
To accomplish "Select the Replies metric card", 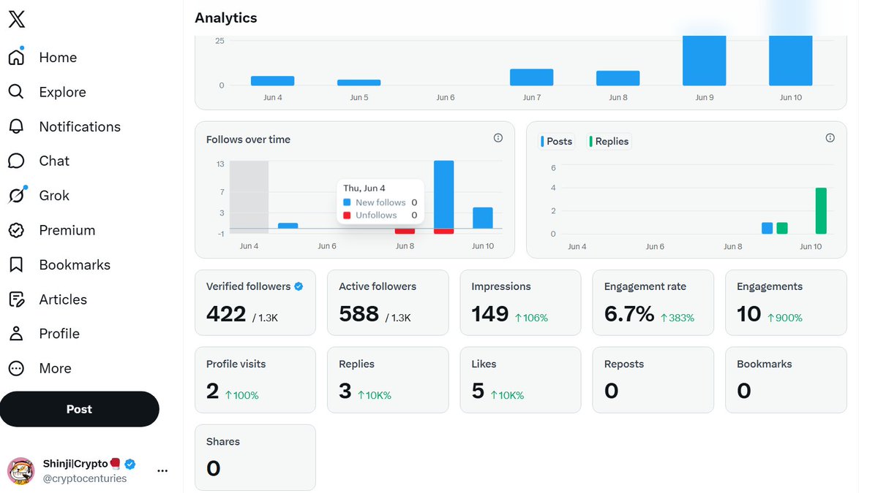I will tap(388, 380).
